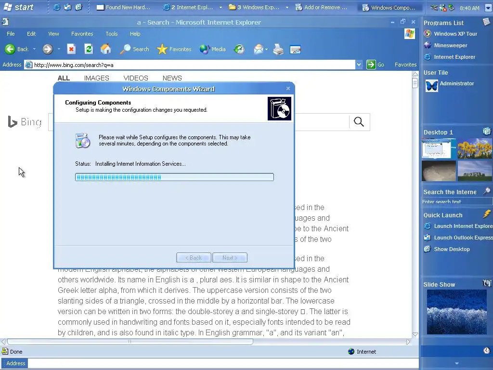Viewport: 493px width, 370px height.
Task: Switch to Bing IMAGES tab
Action: tap(96, 78)
